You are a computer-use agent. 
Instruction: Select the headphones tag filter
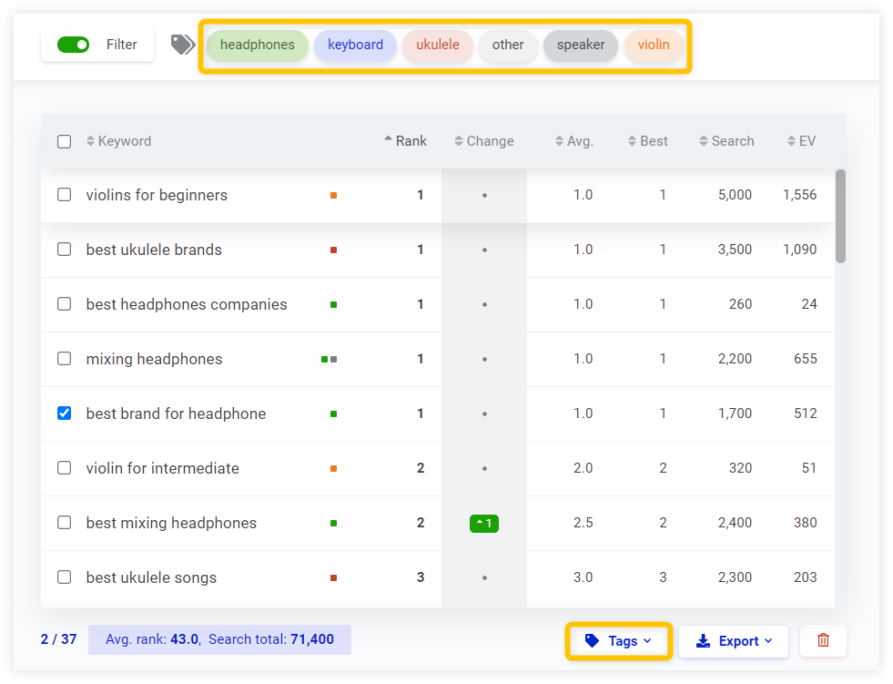(258, 45)
